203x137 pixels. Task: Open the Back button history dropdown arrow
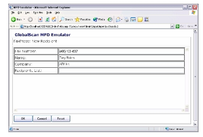(x=24, y=20)
